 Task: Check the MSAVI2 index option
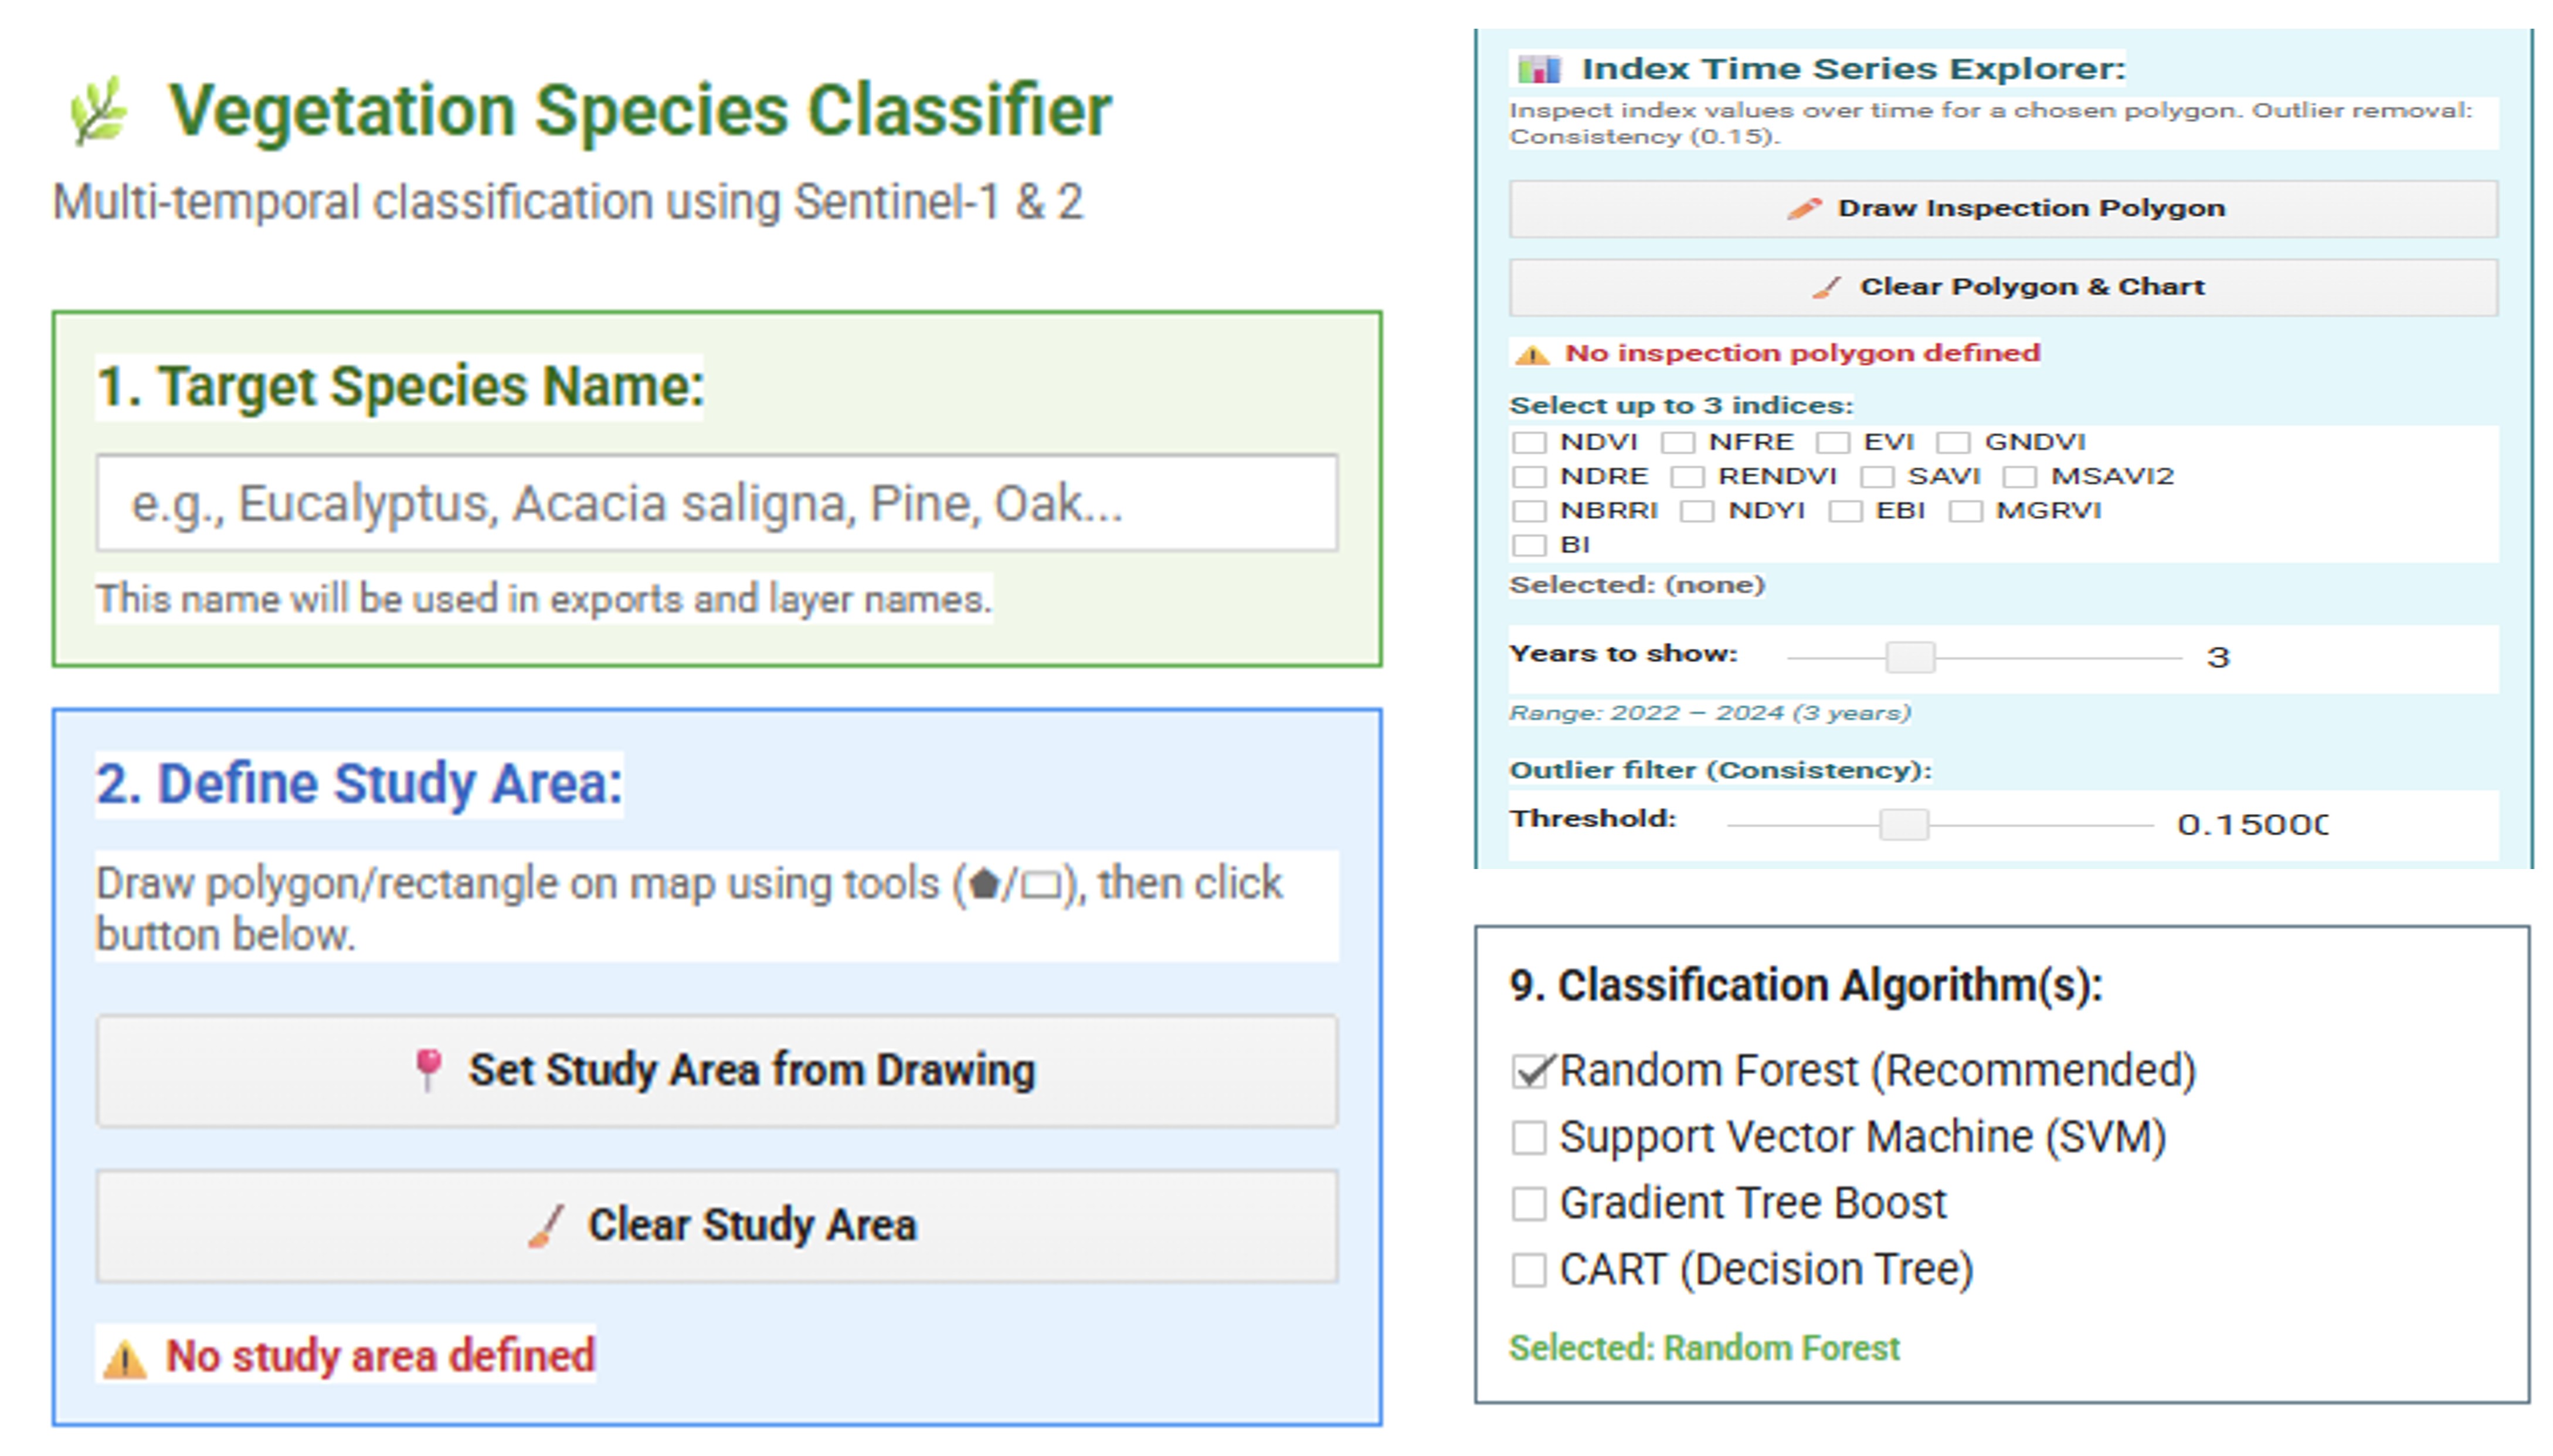(x=2019, y=477)
